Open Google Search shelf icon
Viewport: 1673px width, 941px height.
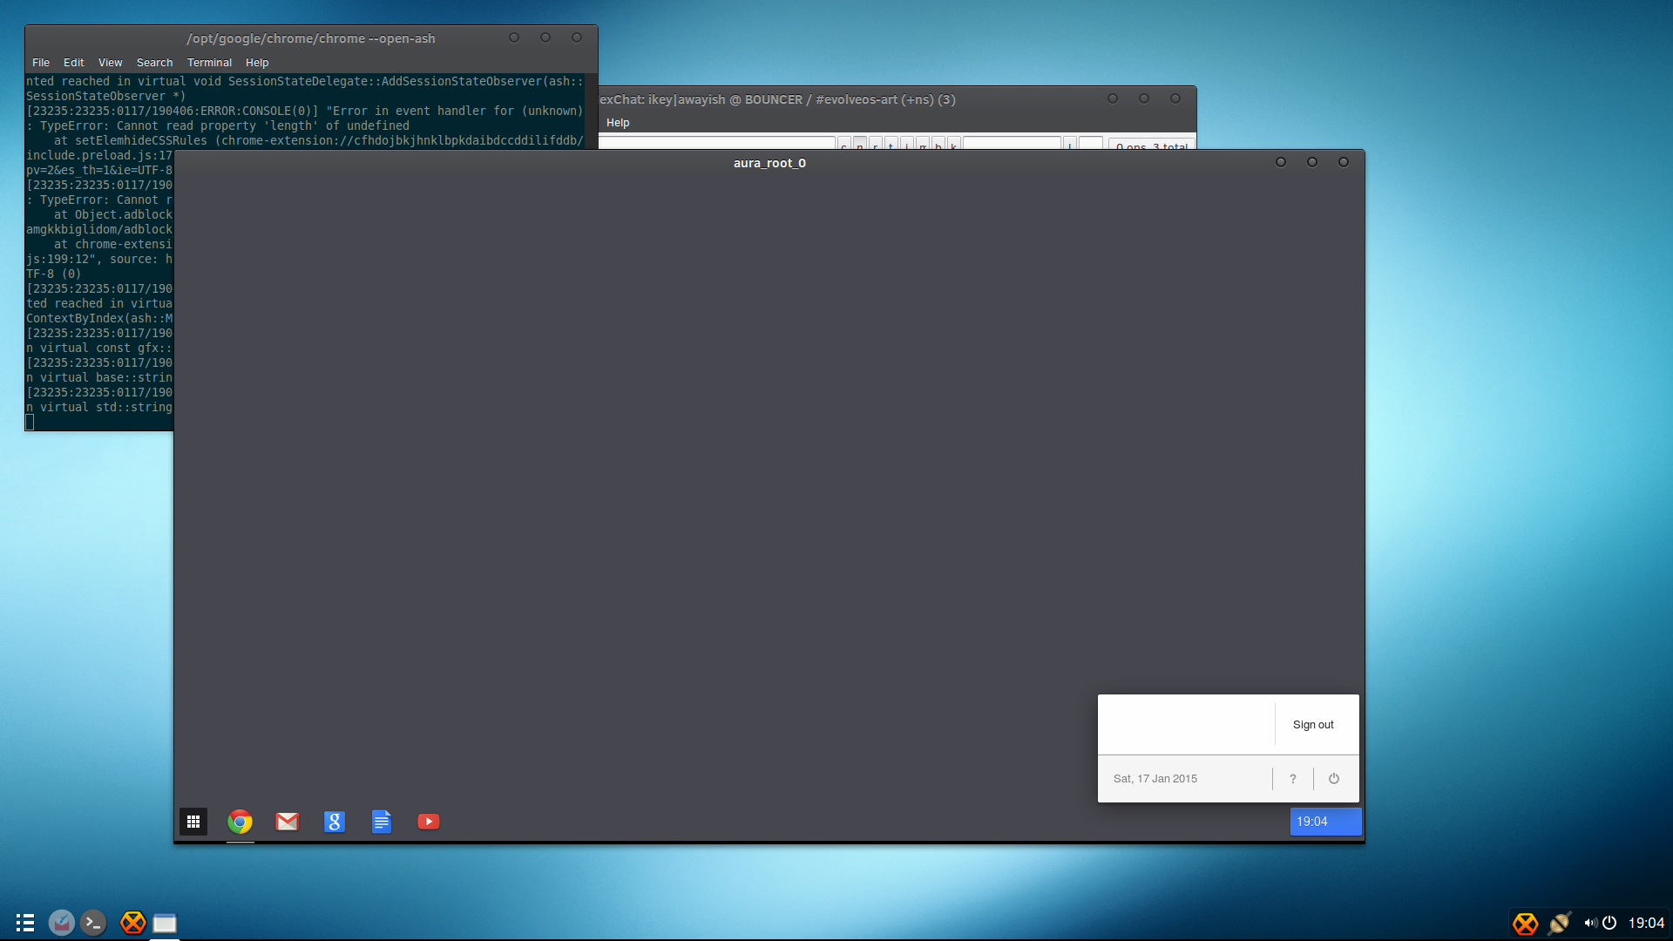point(335,822)
